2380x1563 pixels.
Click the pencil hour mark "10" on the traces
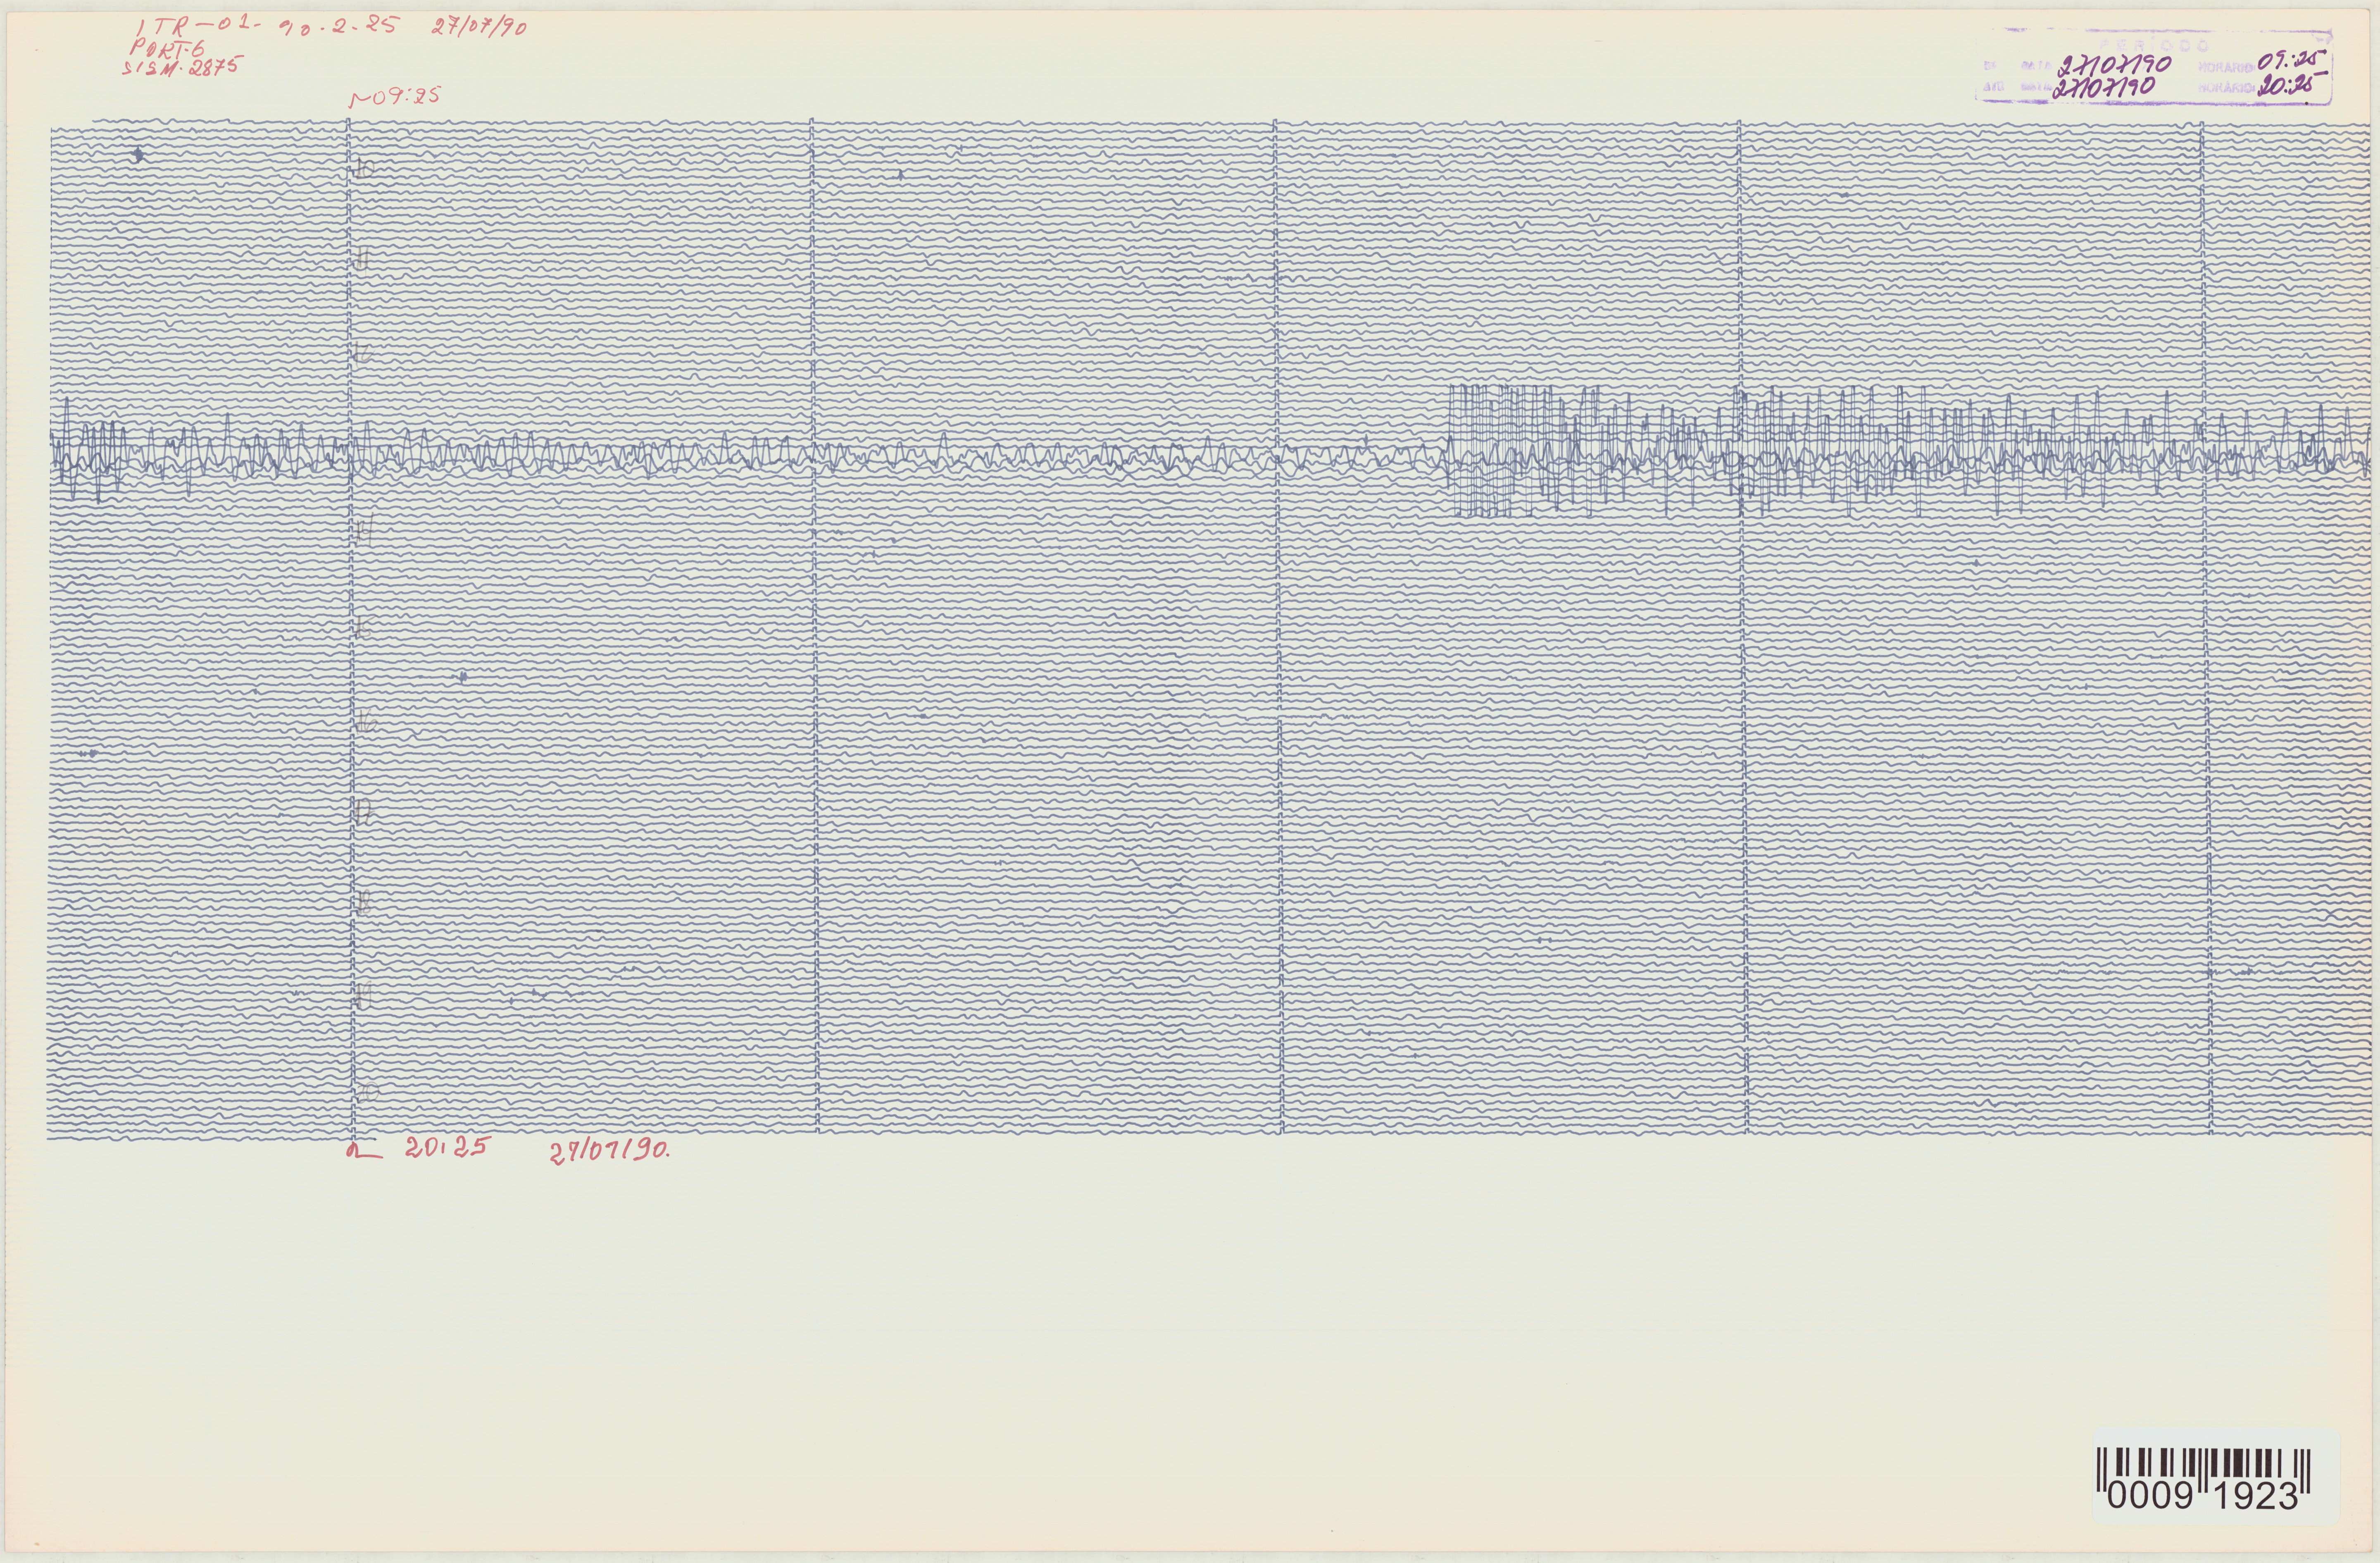point(364,169)
